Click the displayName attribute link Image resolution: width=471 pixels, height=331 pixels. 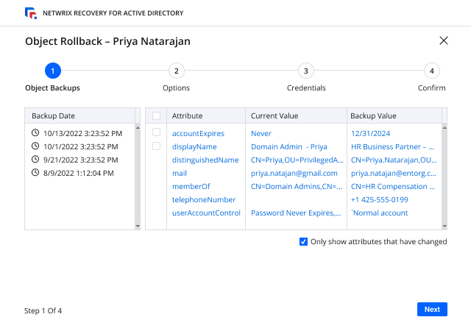(194, 146)
